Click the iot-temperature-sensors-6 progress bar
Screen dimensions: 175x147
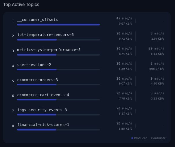click(58, 40)
